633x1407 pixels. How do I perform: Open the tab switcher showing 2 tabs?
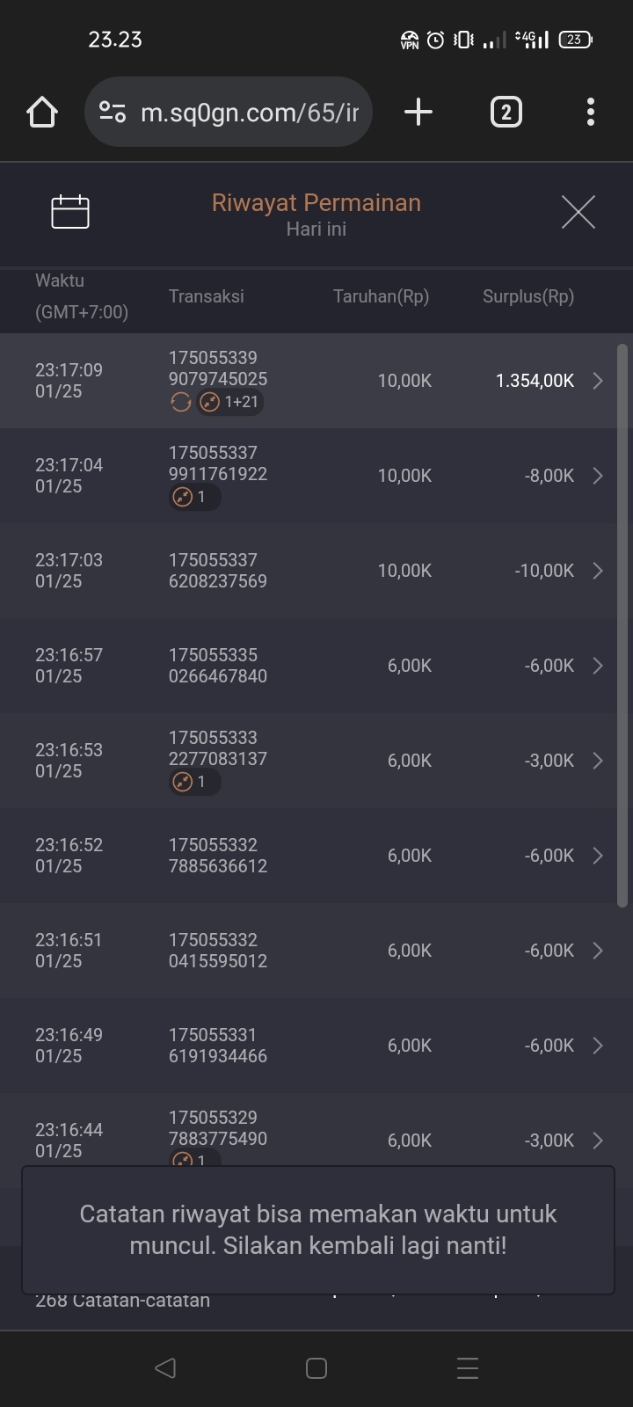pyautogui.click(x=506, y=113)
